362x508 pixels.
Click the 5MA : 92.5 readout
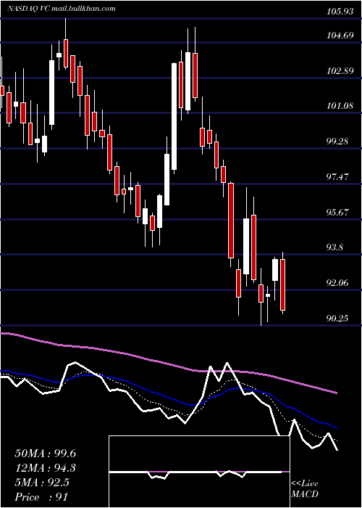click(x=42, y=483)
